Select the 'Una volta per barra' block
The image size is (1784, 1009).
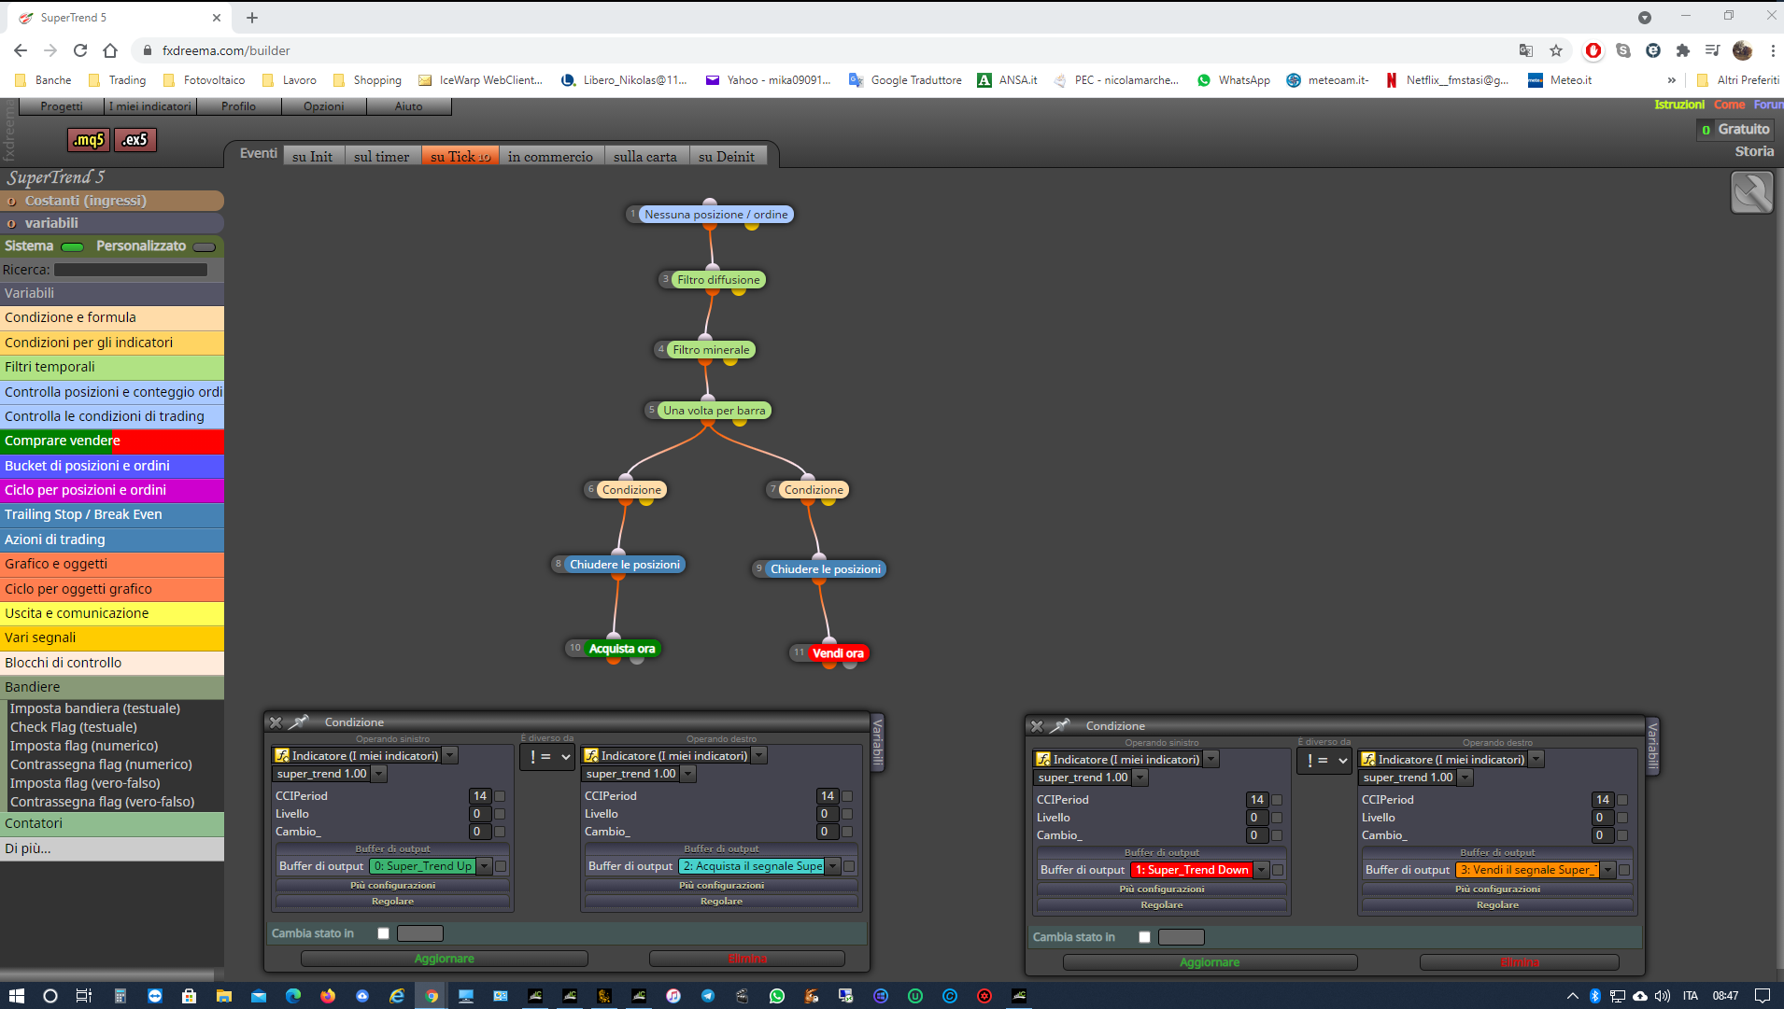pyautogui.click(x=714, y=411)
